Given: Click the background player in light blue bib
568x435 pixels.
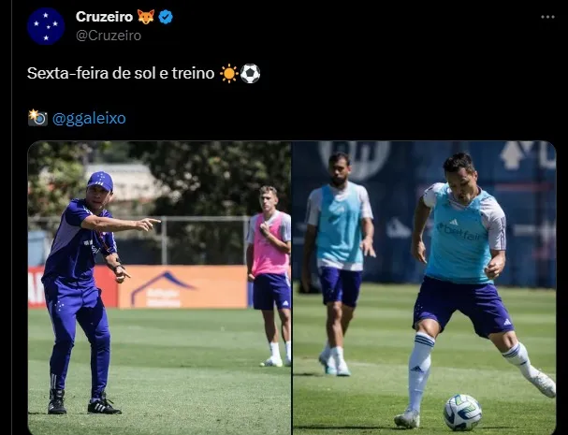Looking at the screenshot, I should pyautogui.click(x=338, y=264).
